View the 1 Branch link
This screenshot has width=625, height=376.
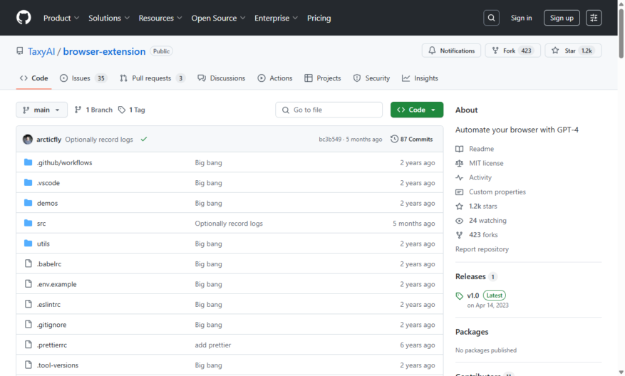(93, 110)
